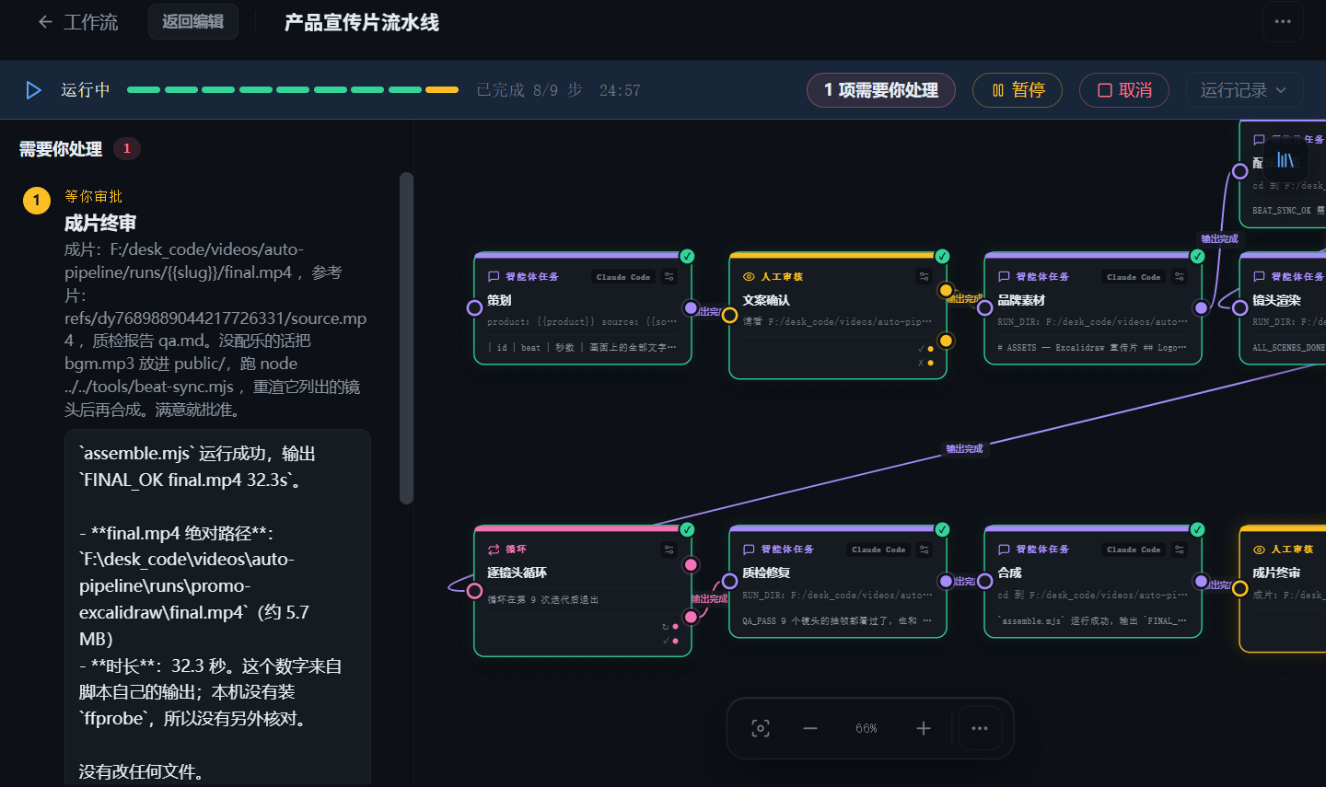Cancel the run with 取消
Viewport: 1326px width, 787px height.
[1124, 90]
